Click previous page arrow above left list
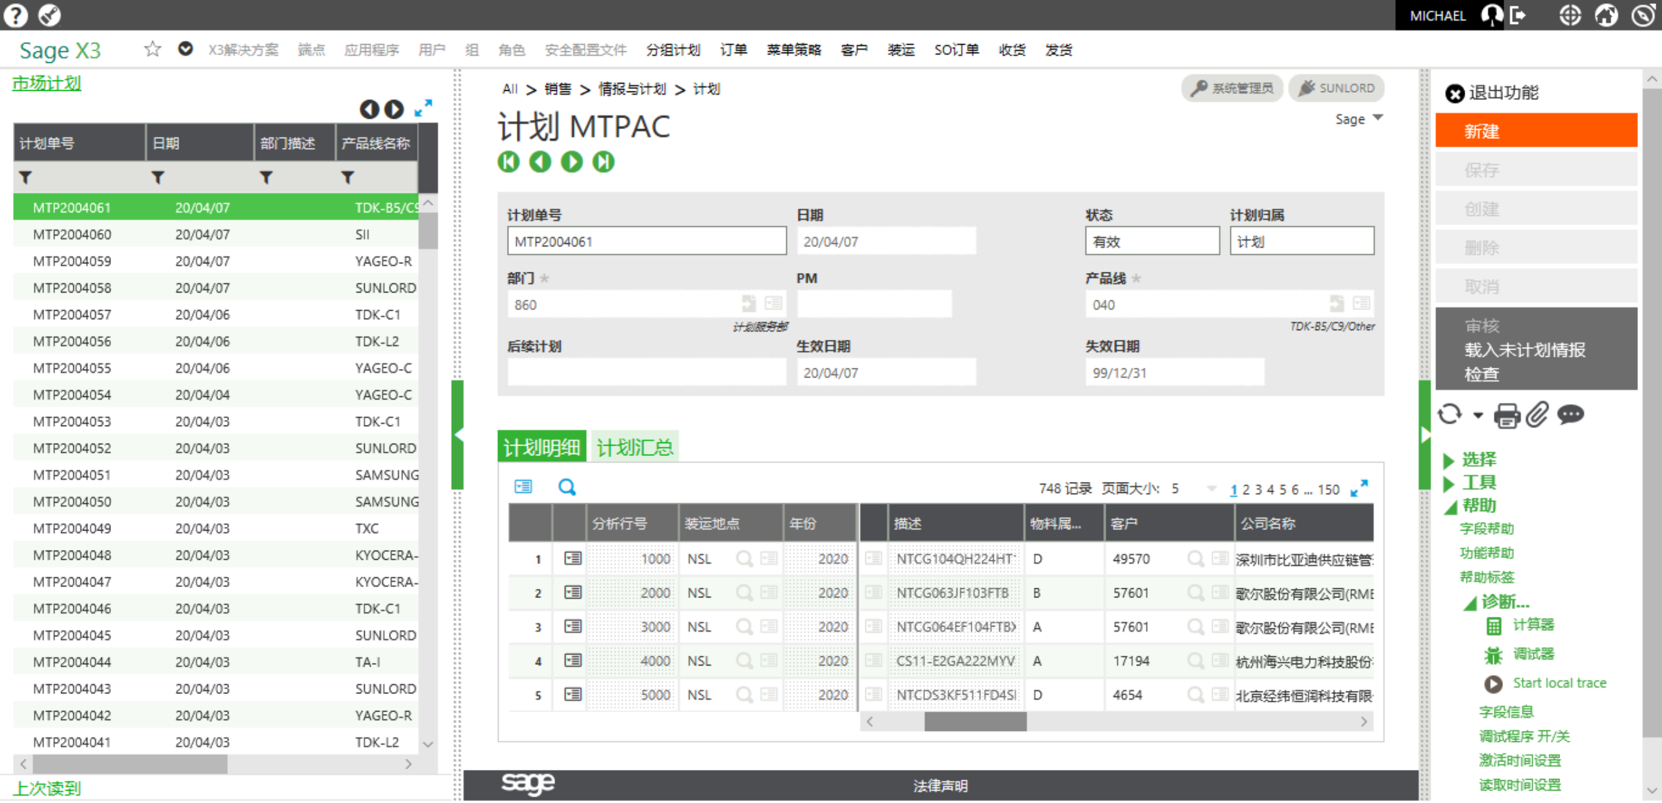This screenshot has height=803, width=1662. coord(369,109)
